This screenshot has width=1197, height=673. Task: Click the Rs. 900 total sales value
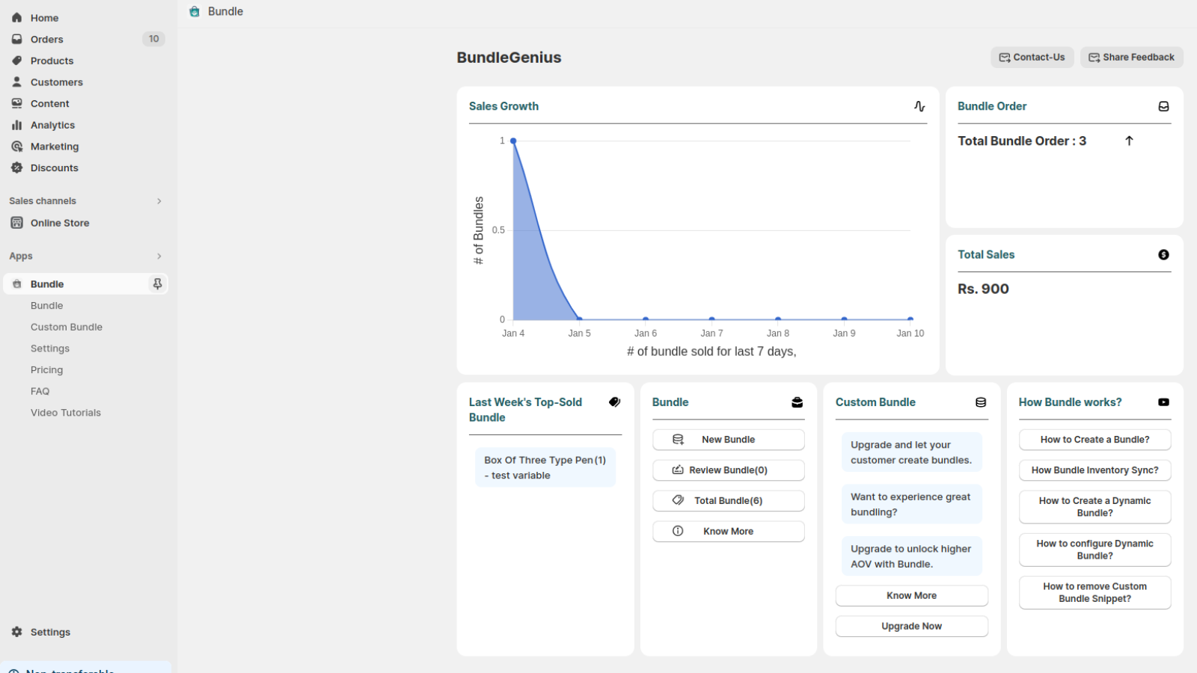click(983, 289)
